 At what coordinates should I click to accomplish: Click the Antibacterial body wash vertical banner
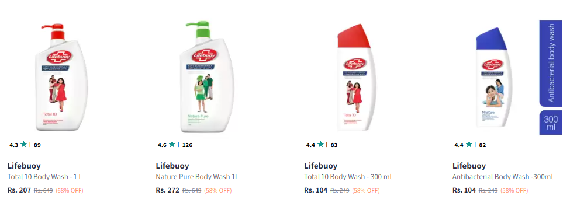point(551,63)
